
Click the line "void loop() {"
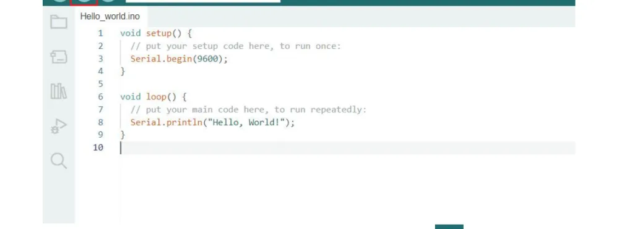coord(153,97)
